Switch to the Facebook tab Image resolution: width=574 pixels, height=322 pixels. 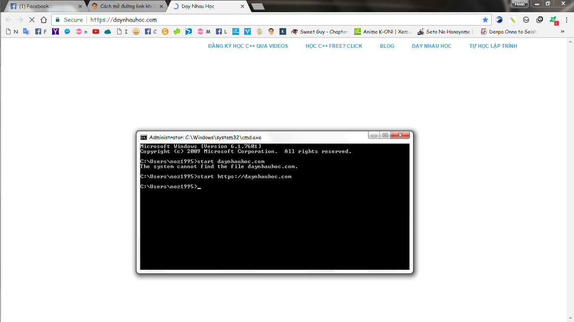[42, 6]
